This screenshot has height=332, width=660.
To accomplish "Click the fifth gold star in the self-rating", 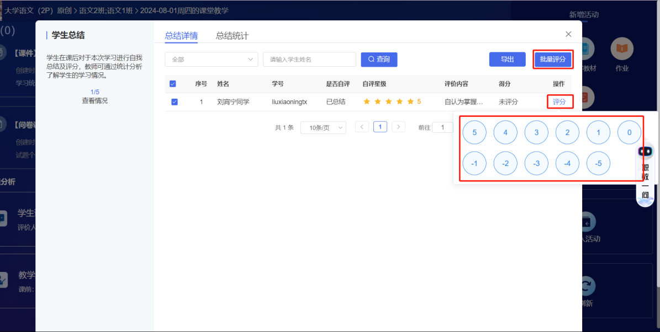I will point(409,101).
